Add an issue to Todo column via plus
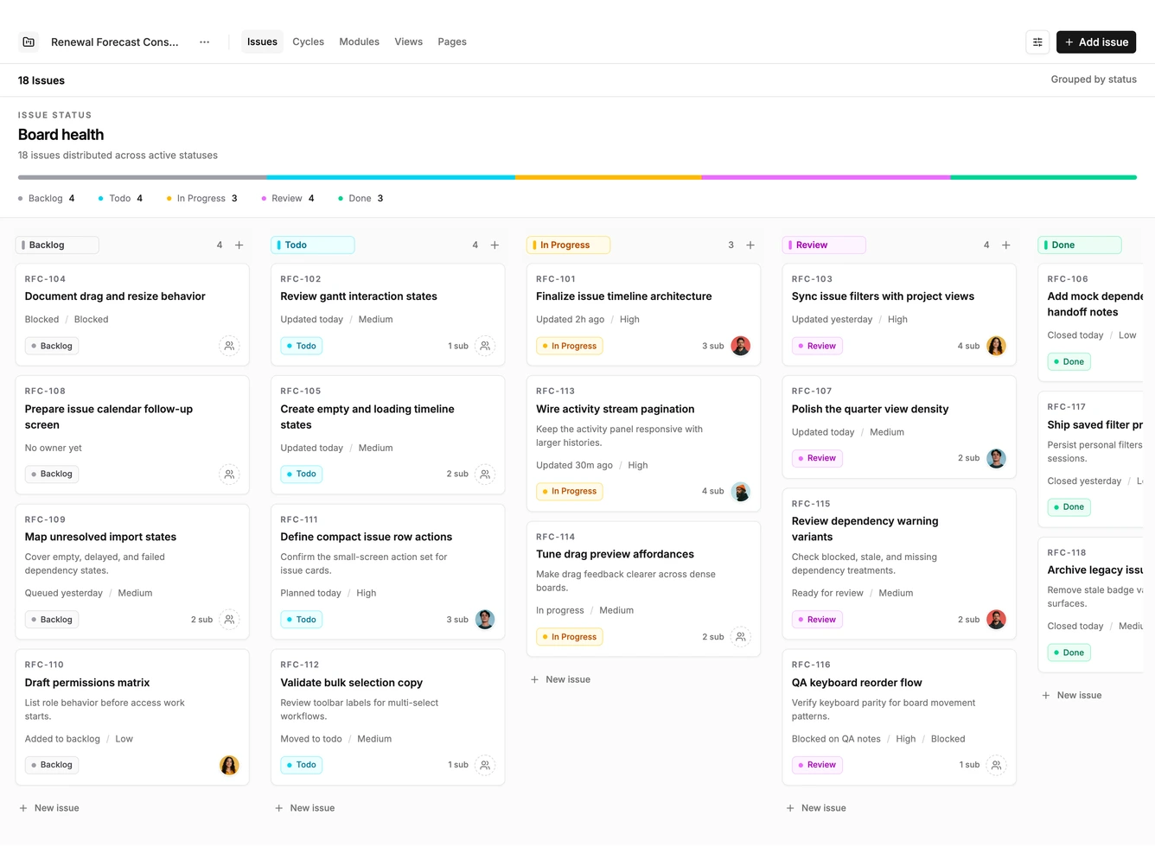The image size is (1155, 866). pyautogui.click(x=495, y=245)
